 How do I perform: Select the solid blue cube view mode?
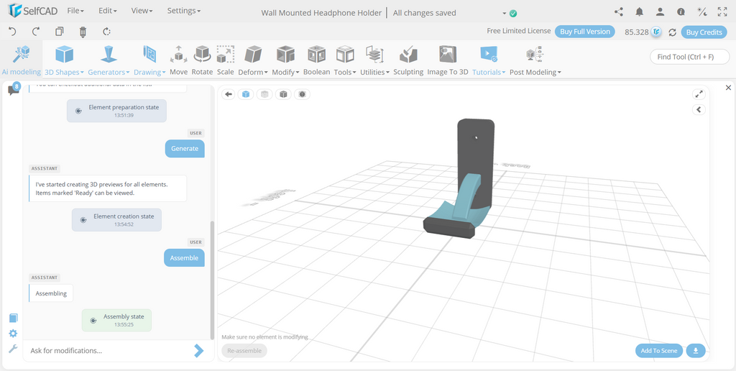point(246,94)
